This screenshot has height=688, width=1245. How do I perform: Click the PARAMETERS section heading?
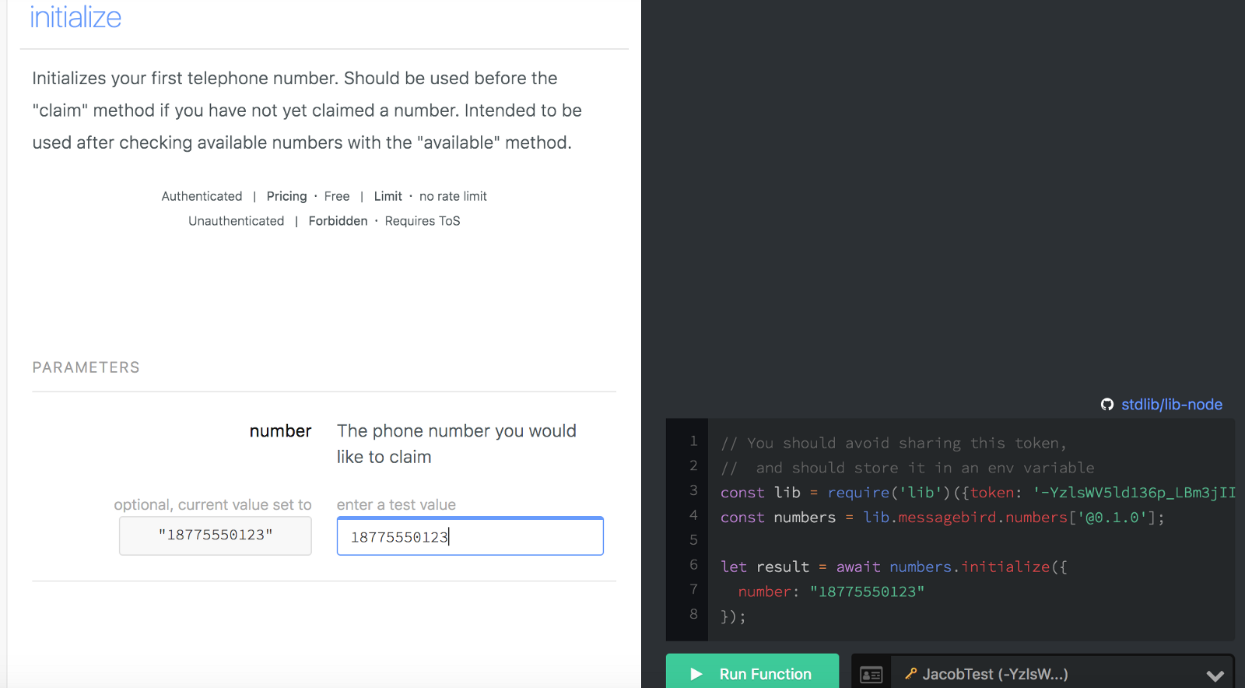(86, 367)
